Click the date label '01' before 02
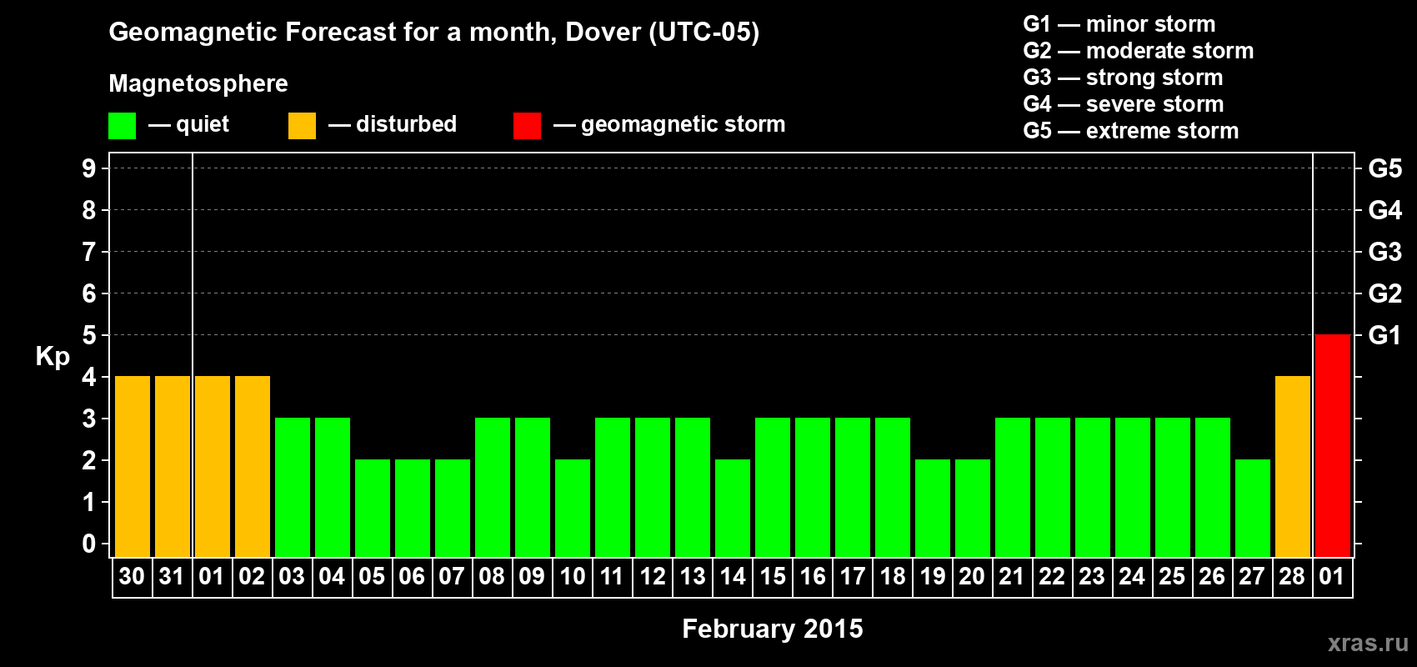Screen dimensions: 1417x667 (x=212, y=576)
